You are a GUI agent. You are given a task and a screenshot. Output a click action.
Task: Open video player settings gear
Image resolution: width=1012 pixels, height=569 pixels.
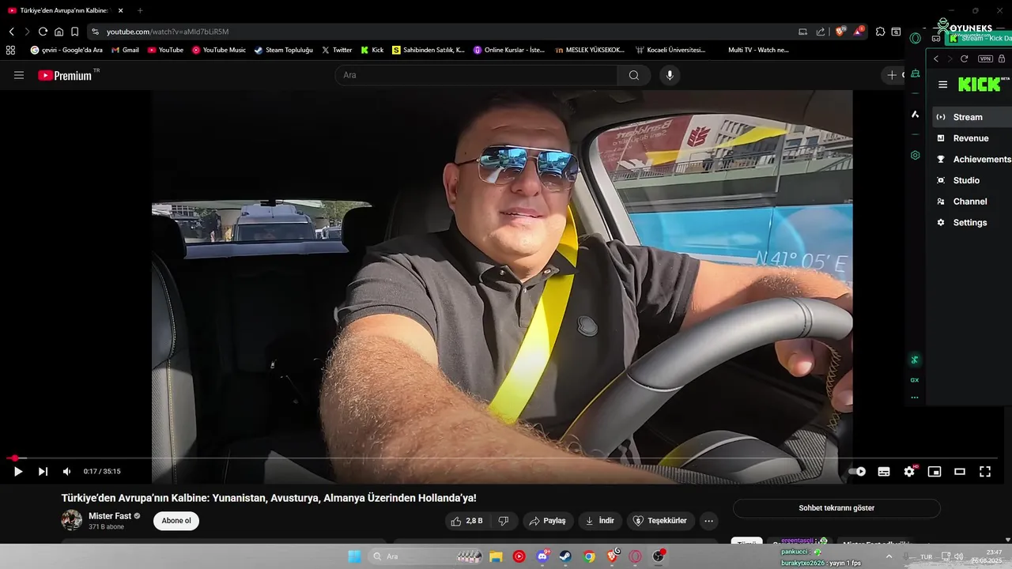click(x=909, y=472)
